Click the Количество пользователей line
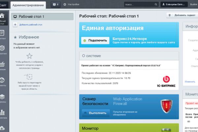This screenshot has height=132, width=198. click(100, 83)
